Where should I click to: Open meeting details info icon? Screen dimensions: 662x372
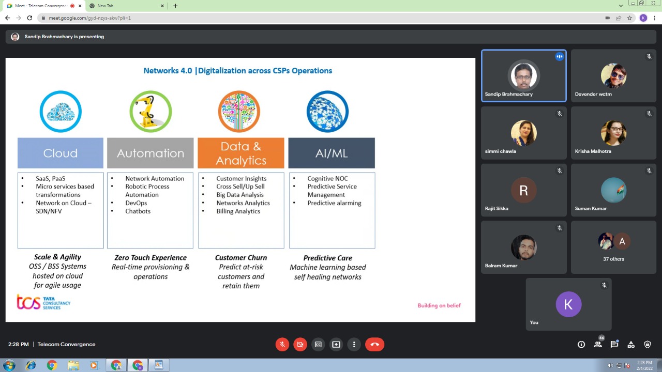581,345
